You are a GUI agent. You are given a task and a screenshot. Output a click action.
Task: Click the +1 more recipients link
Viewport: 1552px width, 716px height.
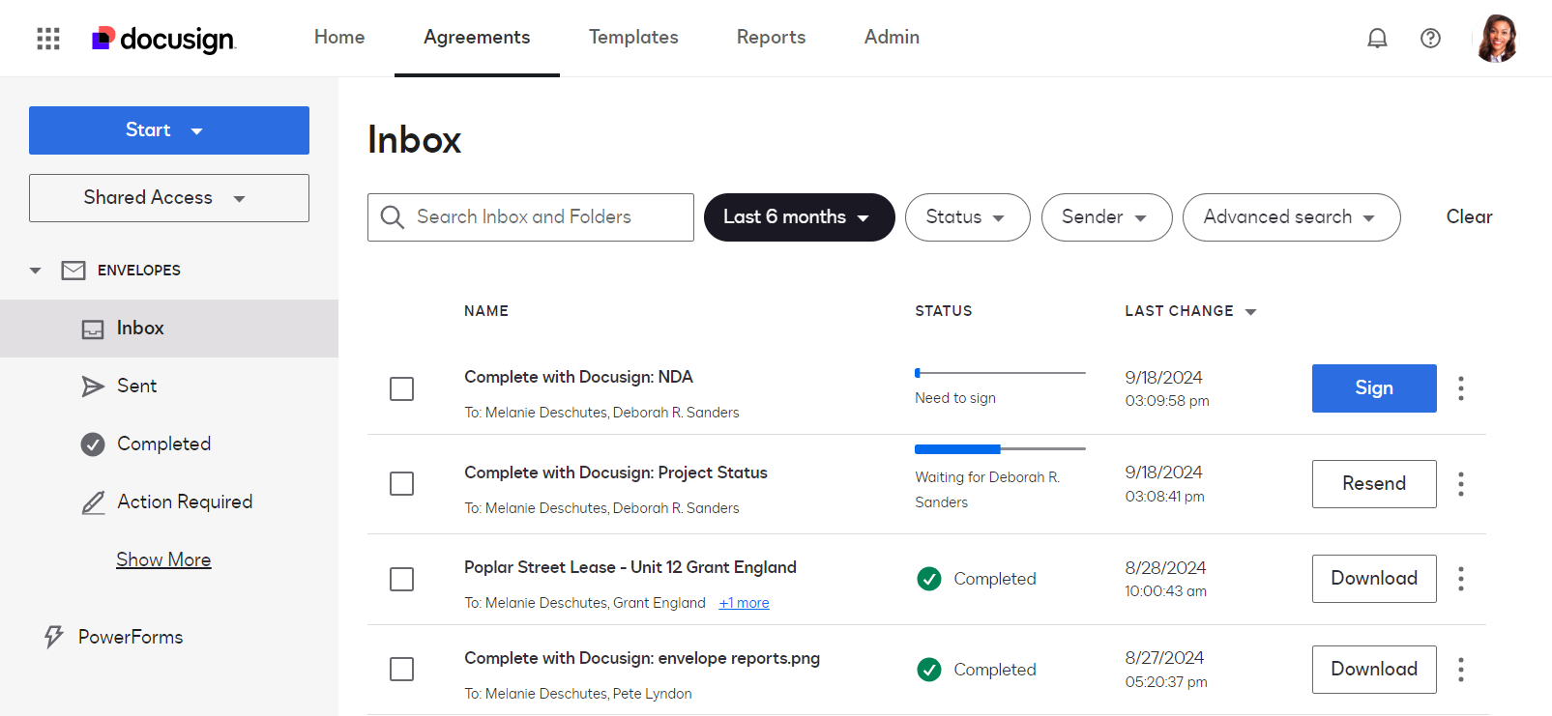coord(744,603)
